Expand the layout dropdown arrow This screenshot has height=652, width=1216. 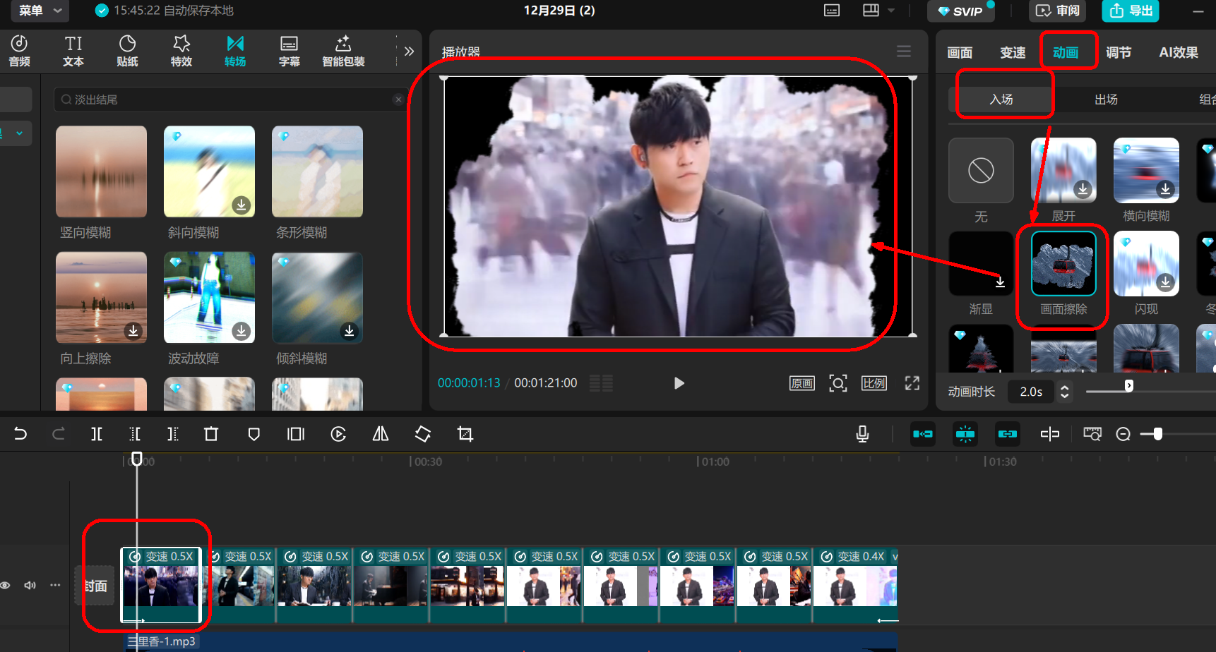click(x=891, y=11)
